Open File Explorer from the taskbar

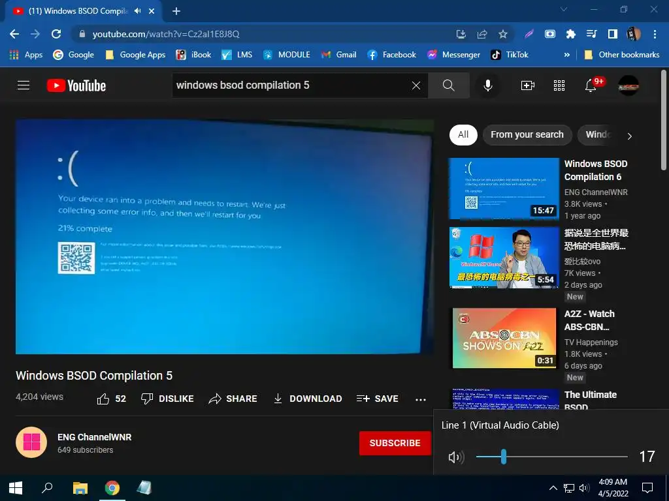click(x=80, y=488)
